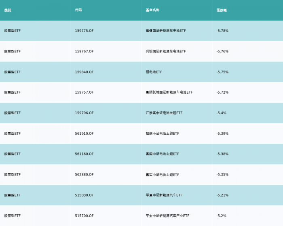283x226 pixels.
Task: Click fund name 嘉实中证电池主题ETF
Action: click(x=163, y=175)
